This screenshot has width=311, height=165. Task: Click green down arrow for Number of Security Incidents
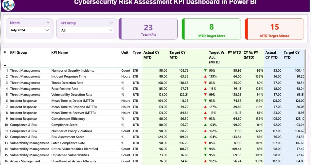tap(205, 70)
